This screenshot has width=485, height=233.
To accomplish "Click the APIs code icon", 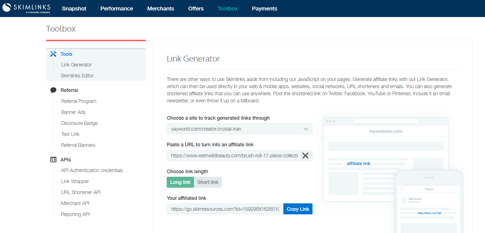I will [x=53, y=159].
